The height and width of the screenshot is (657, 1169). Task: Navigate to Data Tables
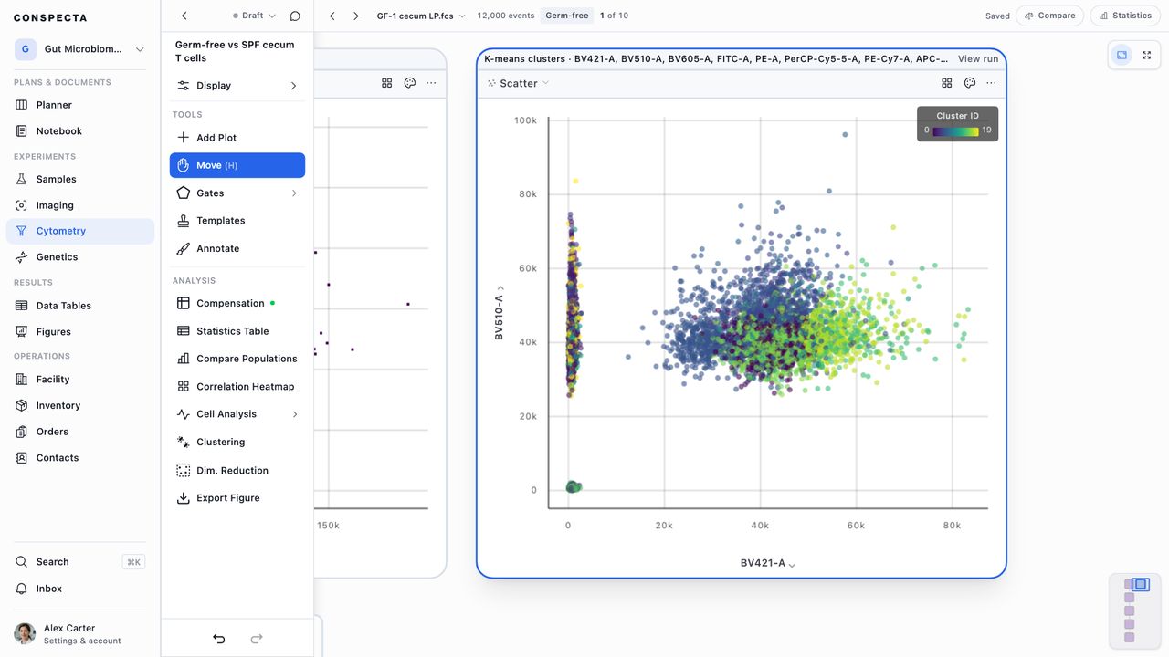(x=80, y=306)
